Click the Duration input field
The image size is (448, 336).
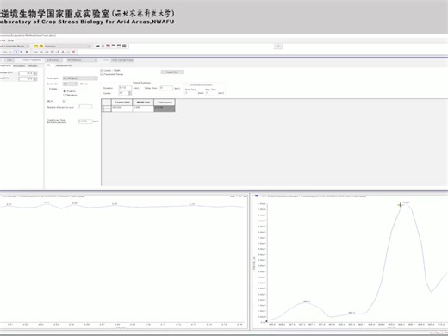pyautogui.click(x=125, y=88)
